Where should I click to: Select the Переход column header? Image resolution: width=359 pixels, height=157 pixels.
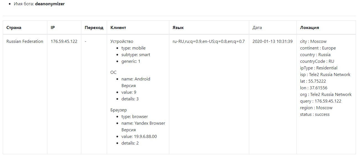click(x=94, y=28)
